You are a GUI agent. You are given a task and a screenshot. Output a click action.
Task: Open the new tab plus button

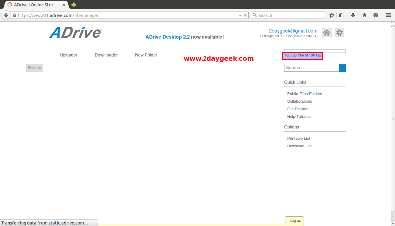73,5
